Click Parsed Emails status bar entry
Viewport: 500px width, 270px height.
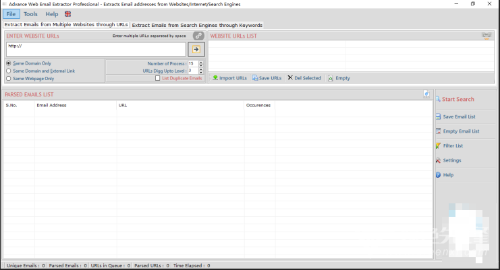pos(67,265)
